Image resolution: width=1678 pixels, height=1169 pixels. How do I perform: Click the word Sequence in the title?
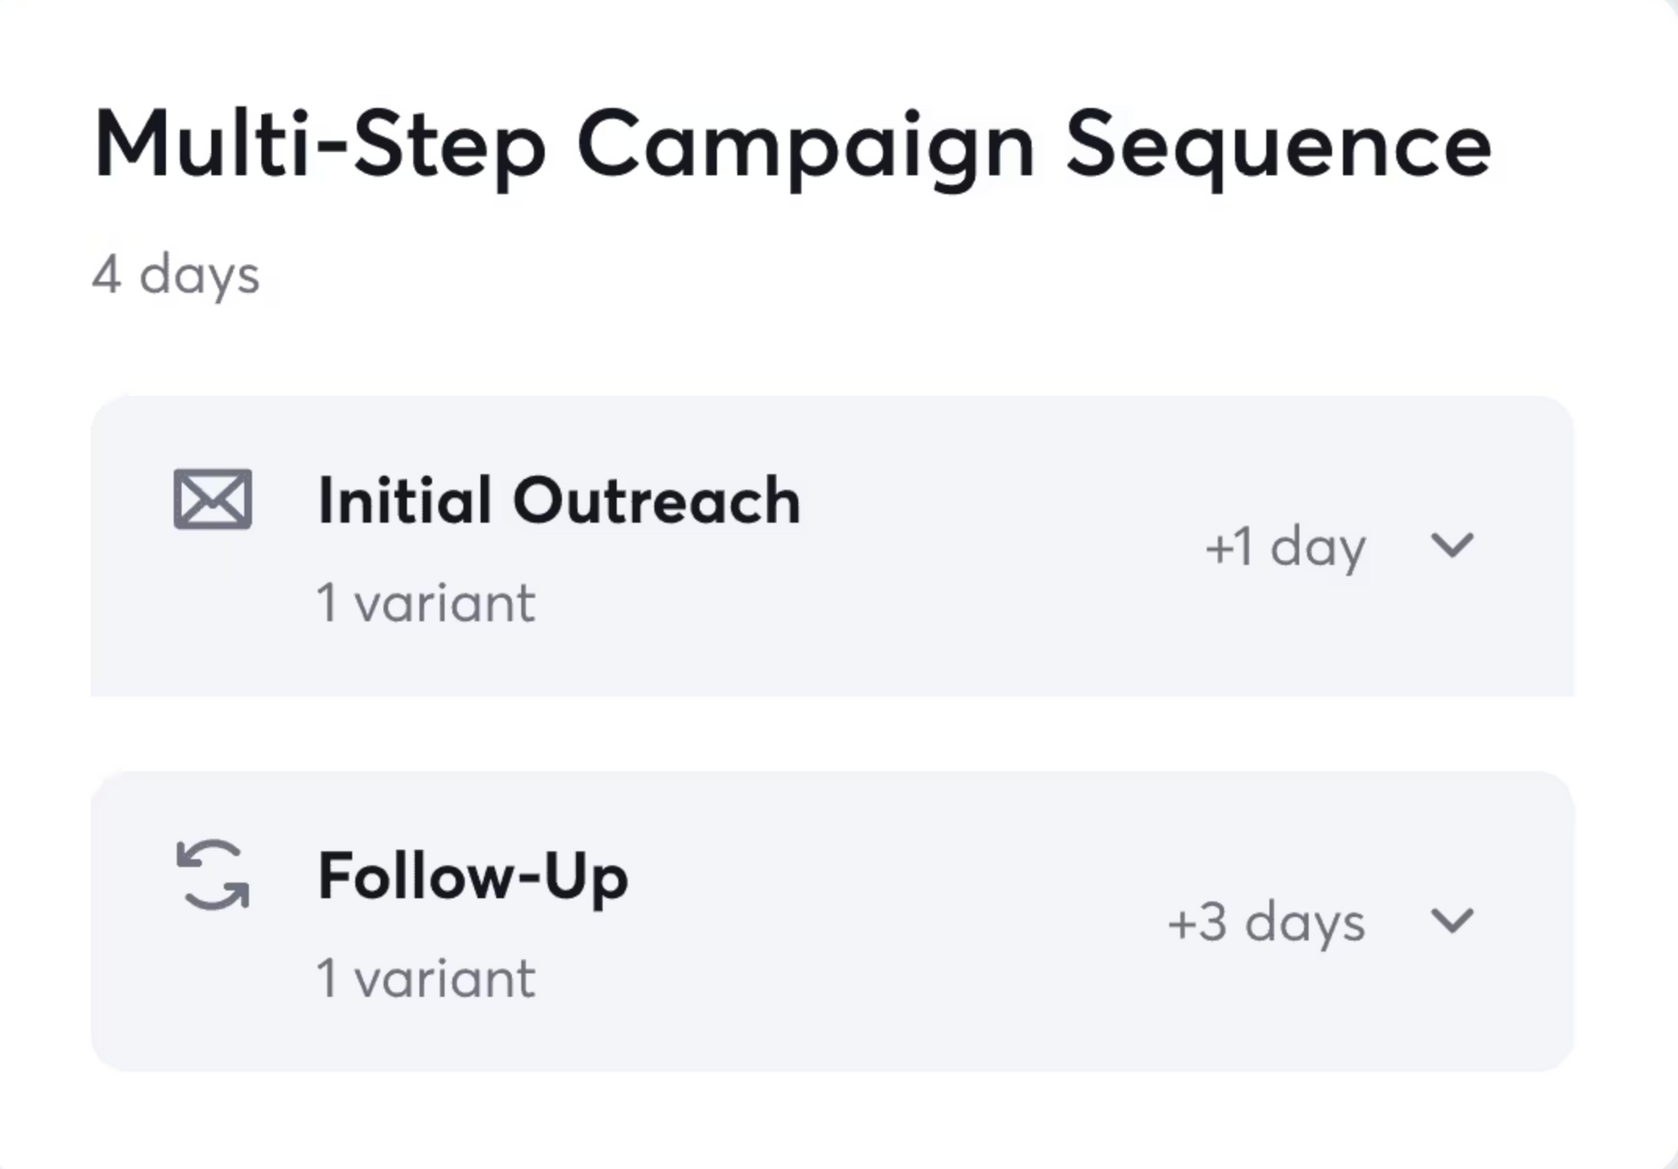tap(1279, 149)
